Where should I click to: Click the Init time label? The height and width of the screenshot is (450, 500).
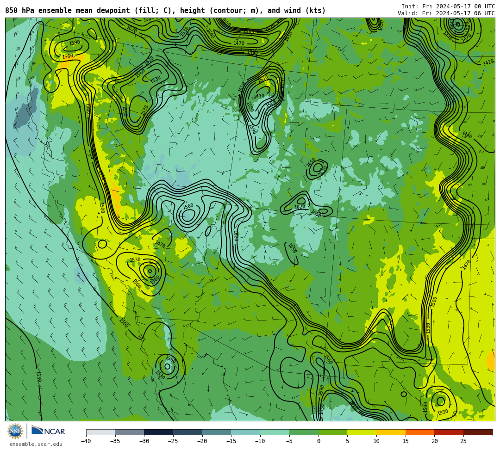(448, 6)
